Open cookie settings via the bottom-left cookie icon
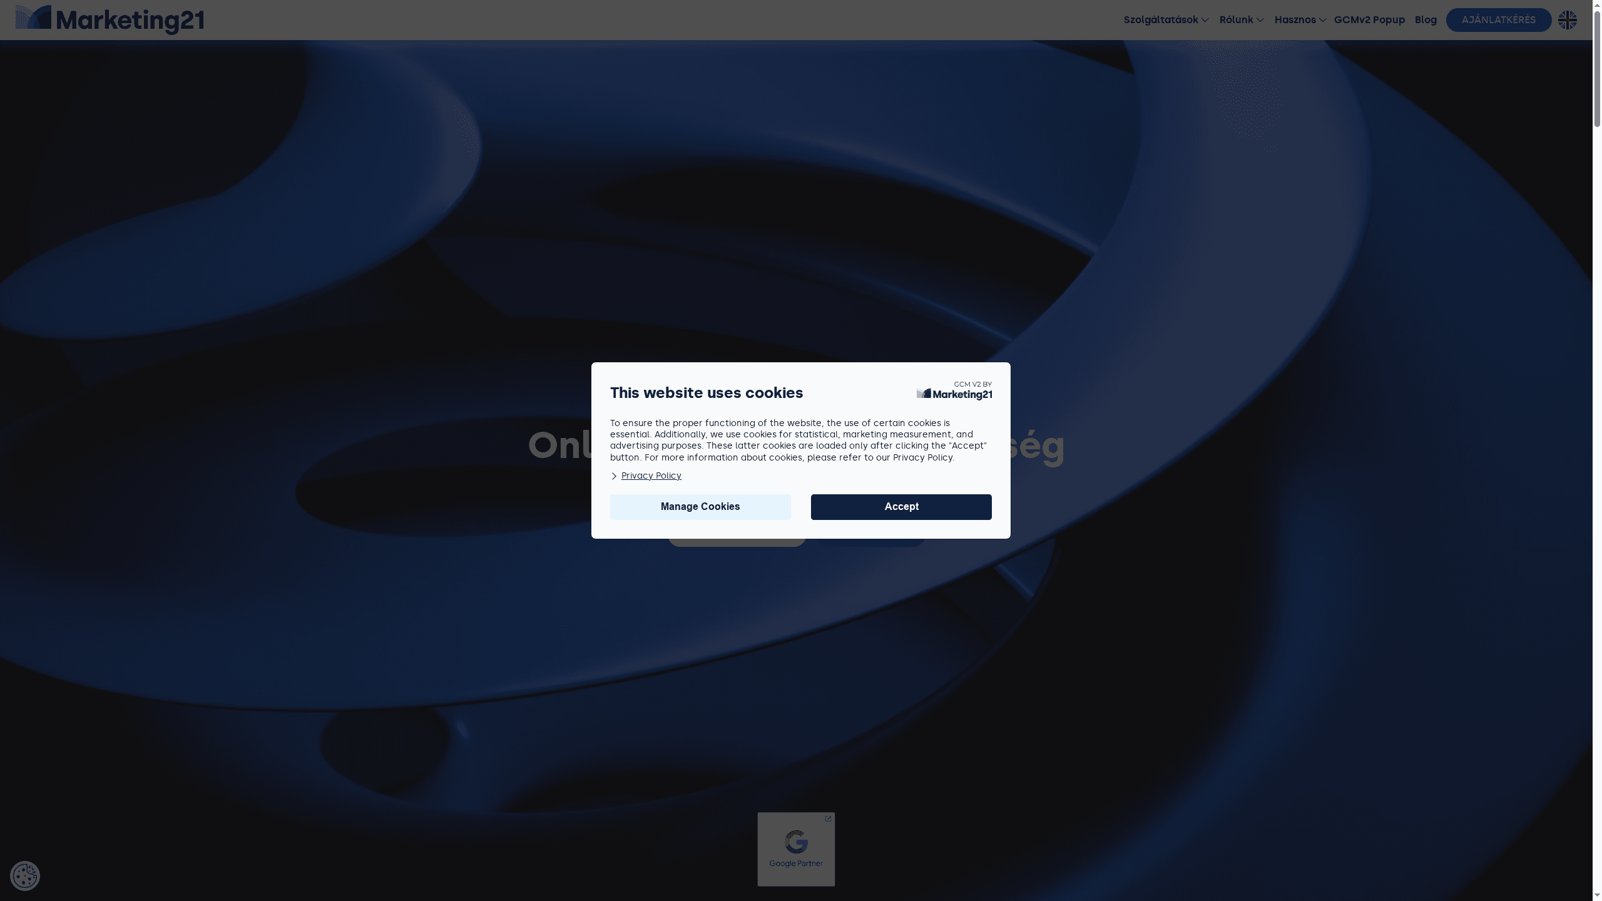The image size is (1602, 901). [x=25, y=875]
